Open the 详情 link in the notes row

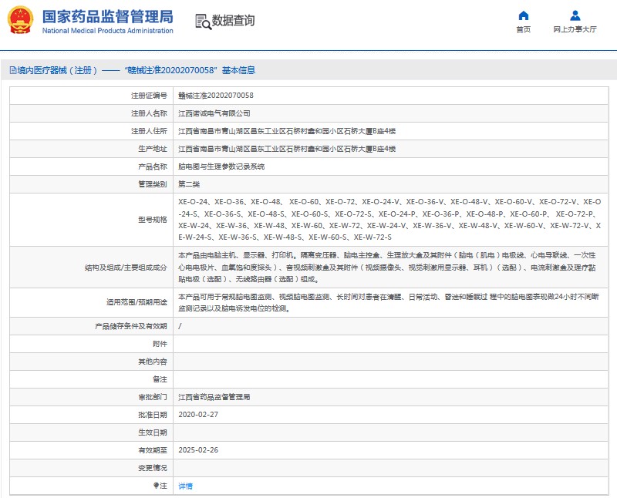[185, 486]
